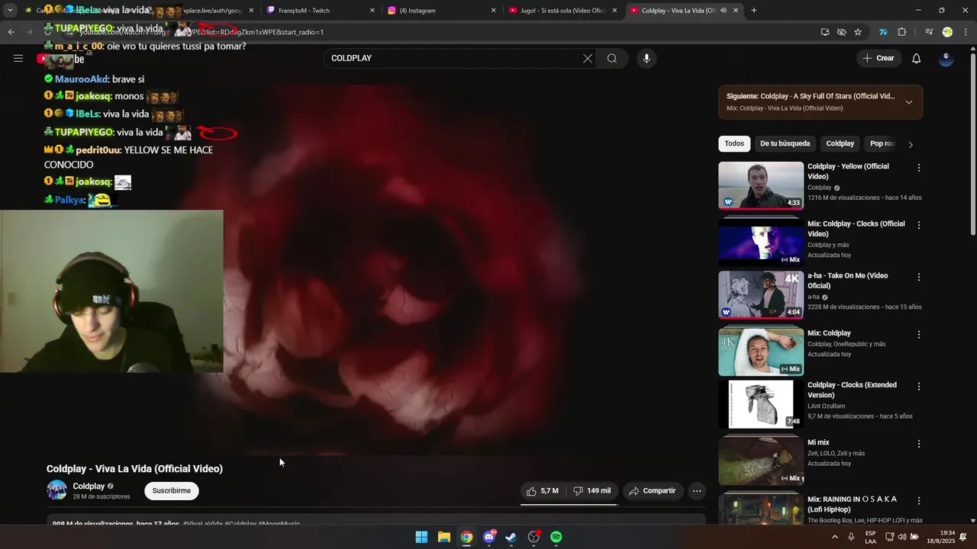Play the Clocks (Extended Version) thumbnail

[x=761, y=404]
